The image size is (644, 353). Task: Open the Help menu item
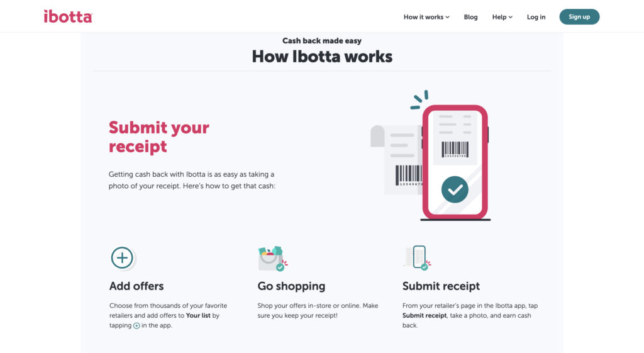point(502,17)
